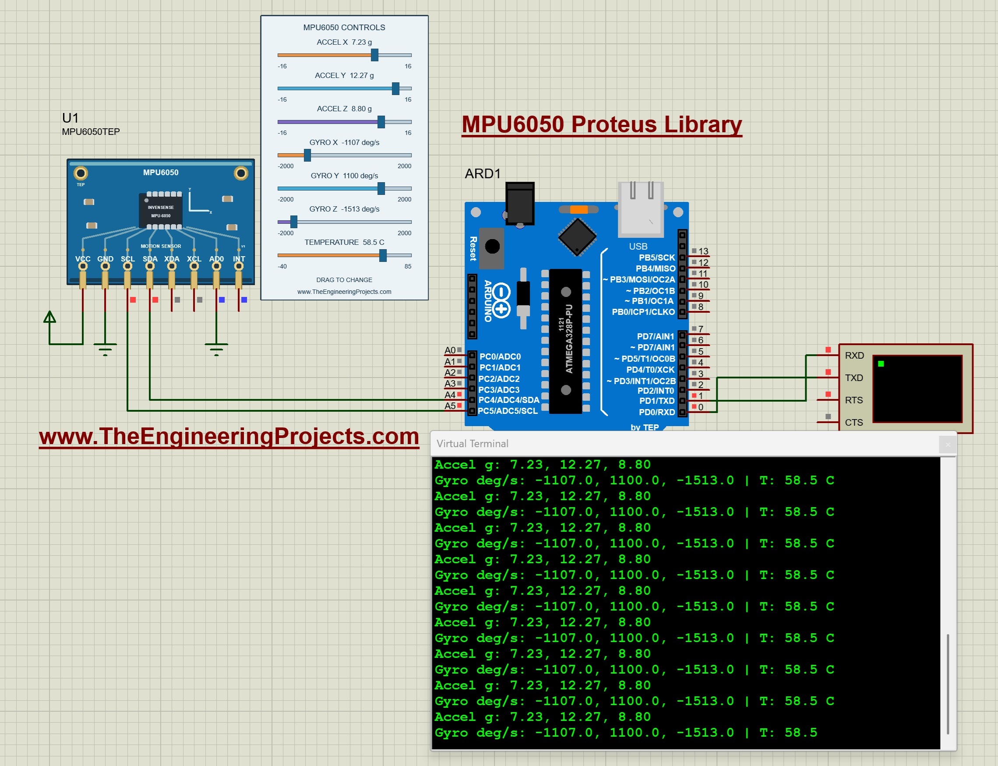Click the ACCEL Y slider handle
The image size is (998, 766).
395,88
